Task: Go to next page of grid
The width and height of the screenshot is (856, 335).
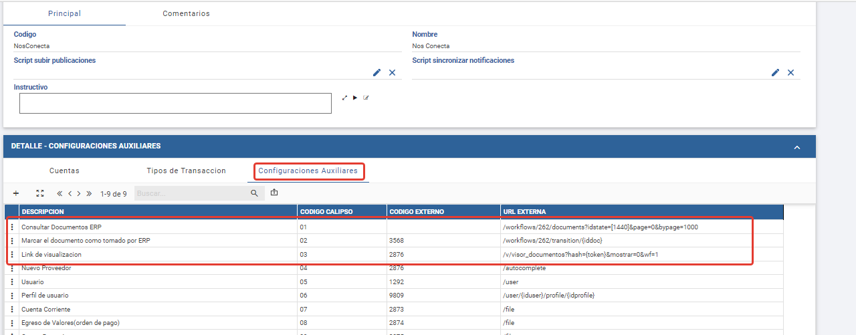Action: point(79,193)
